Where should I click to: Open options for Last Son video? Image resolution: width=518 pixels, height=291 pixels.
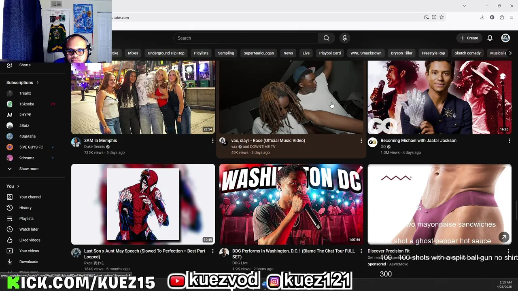212,251
